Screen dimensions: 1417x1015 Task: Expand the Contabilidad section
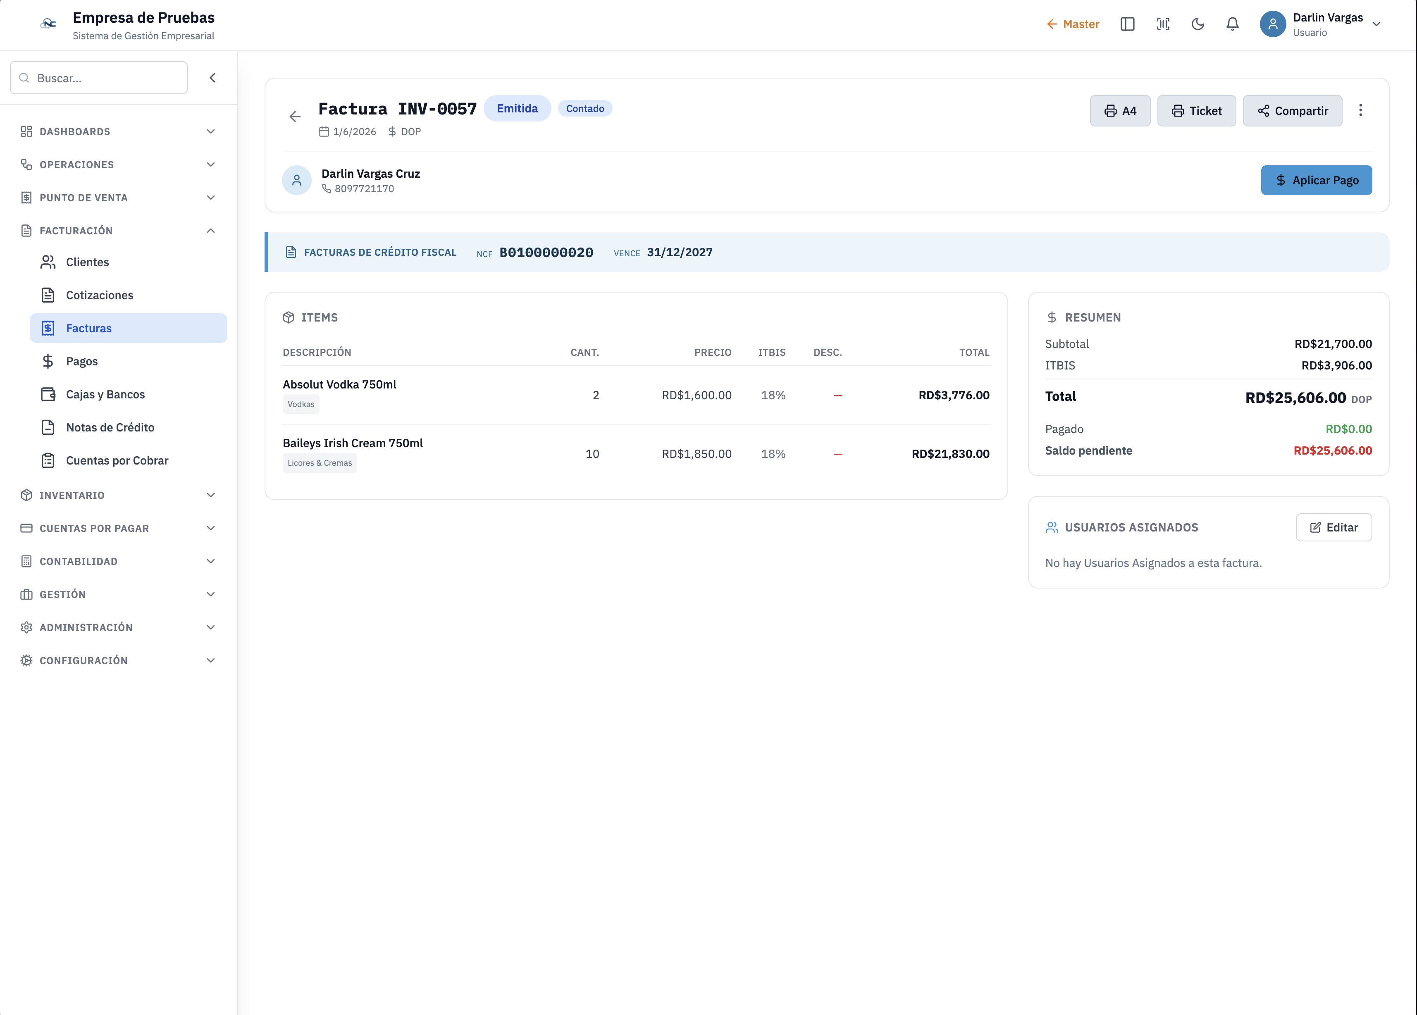click(118, 561)
